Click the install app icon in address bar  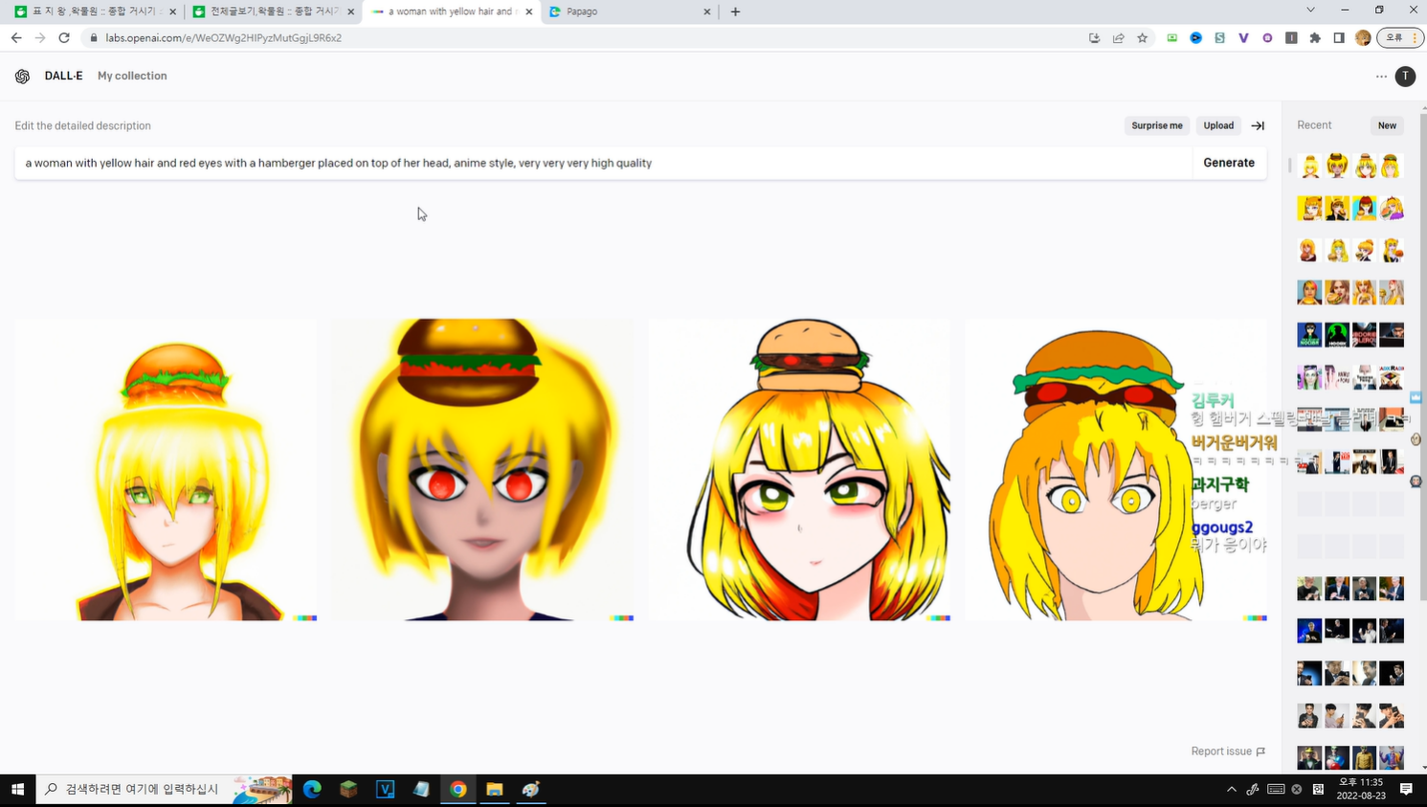point(1094,38)
